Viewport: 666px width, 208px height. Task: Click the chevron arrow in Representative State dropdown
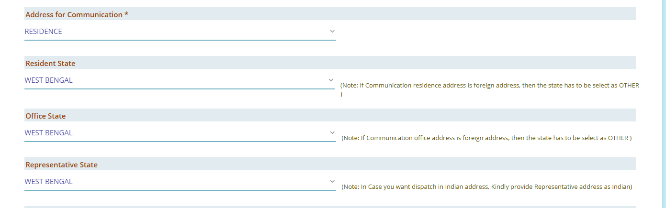tap(332, 182)
